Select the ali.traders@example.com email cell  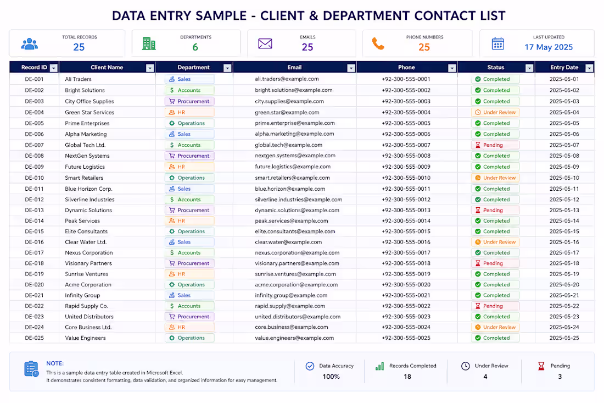tap(295, 79)
